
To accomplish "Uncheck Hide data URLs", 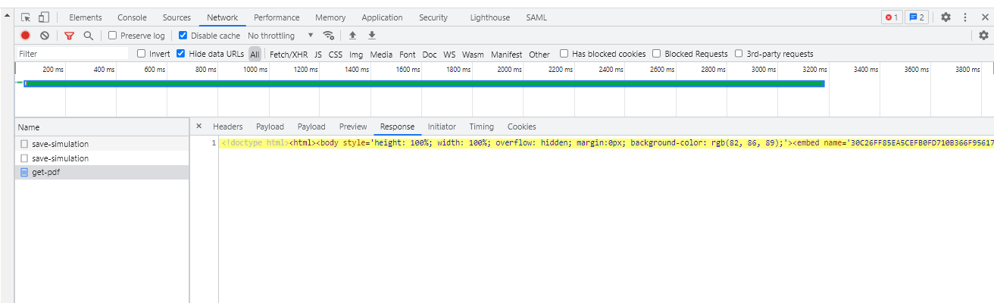I will coord(181,54).
